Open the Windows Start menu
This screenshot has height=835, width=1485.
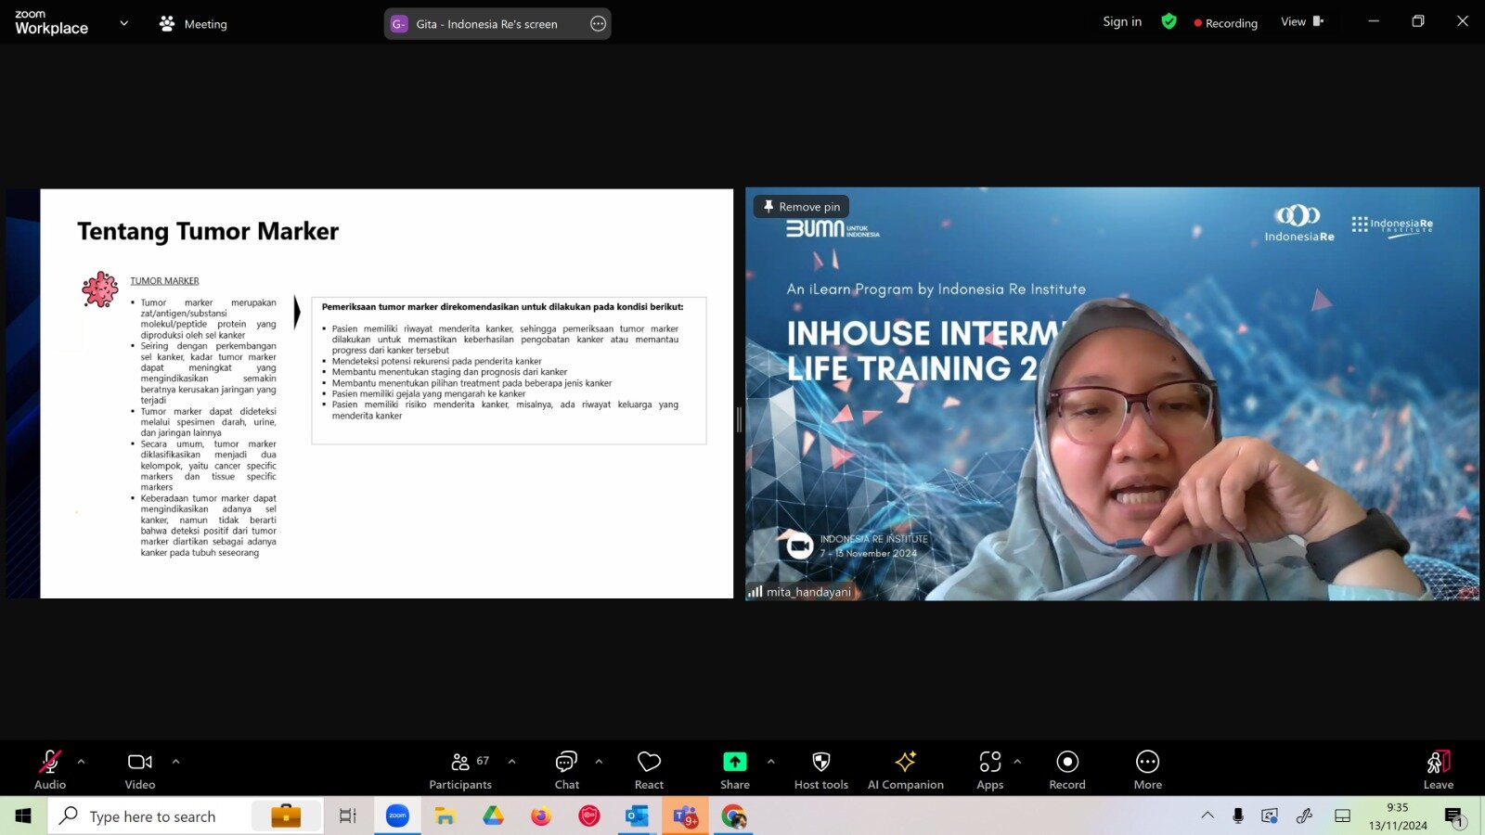coord(23,816)
